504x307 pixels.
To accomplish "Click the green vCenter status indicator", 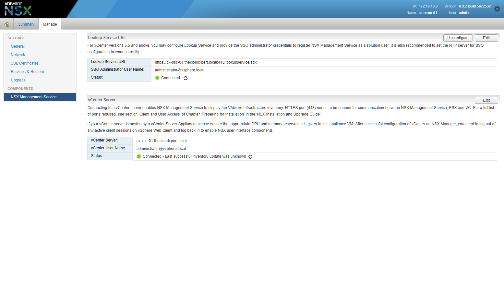I will (139, 156).
